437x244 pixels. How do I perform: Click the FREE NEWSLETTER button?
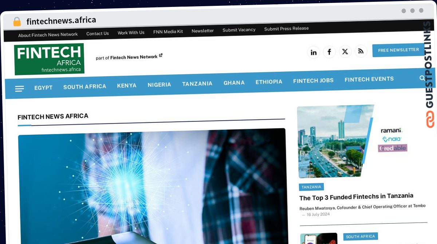(x=398, y=50)
